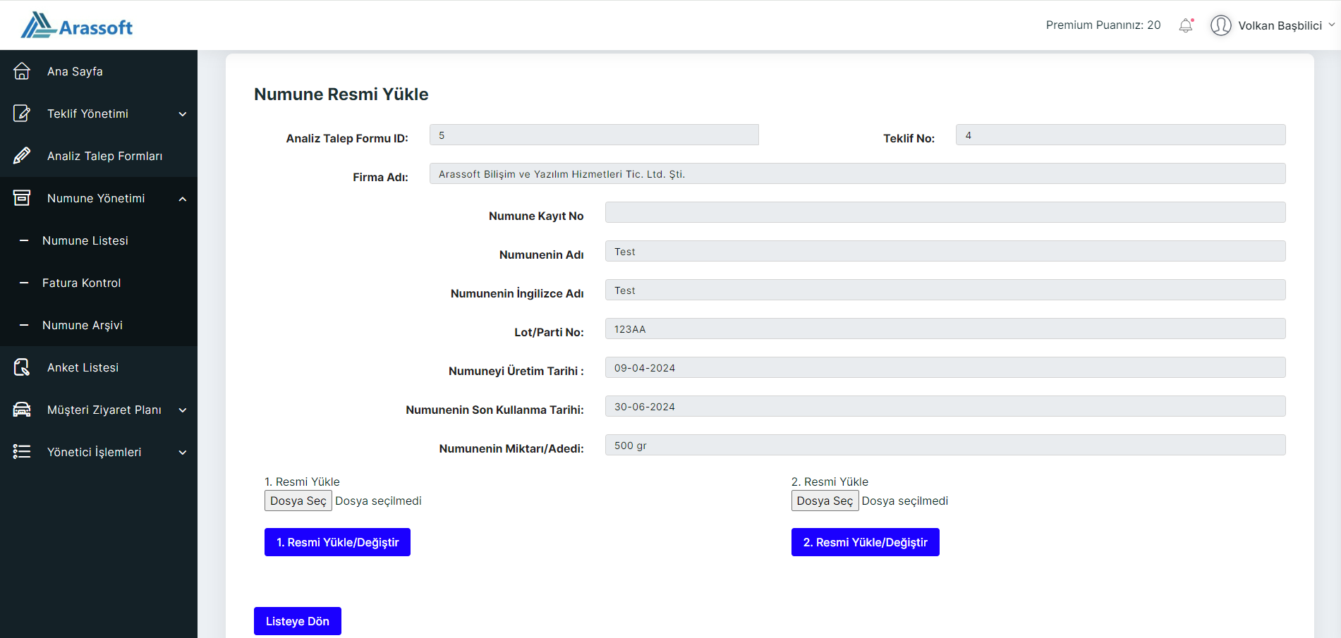Click the Numunenin Son Kullanma Tarihi field

point(945,406)
